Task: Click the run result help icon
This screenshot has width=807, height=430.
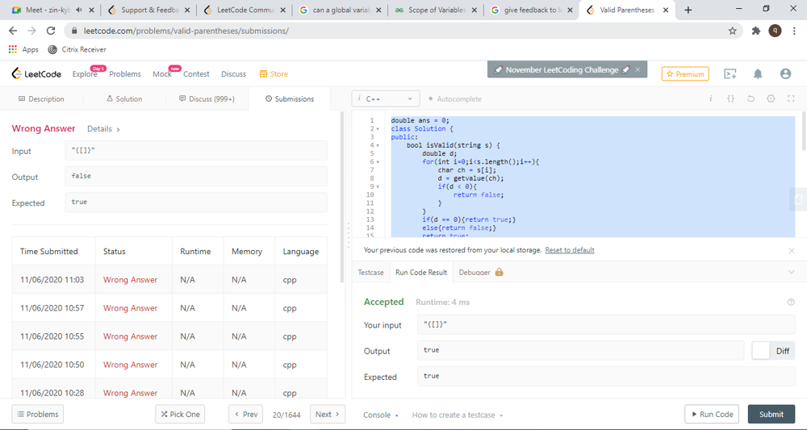Action: point(790,302)
